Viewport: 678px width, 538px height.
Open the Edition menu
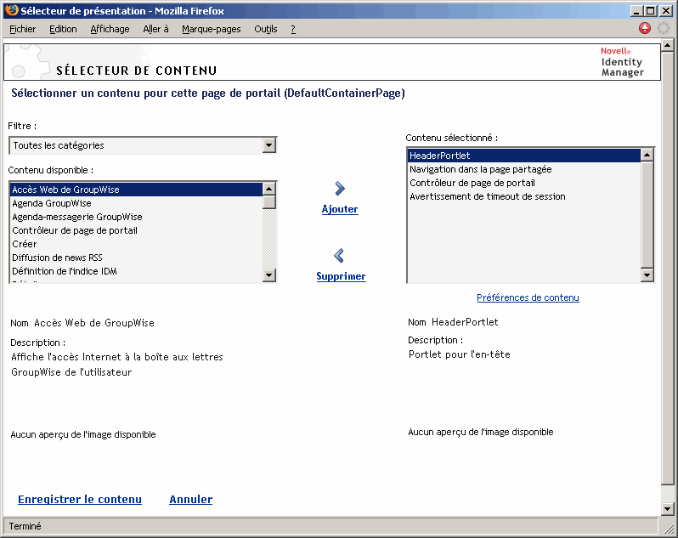[x=63, y=29]
